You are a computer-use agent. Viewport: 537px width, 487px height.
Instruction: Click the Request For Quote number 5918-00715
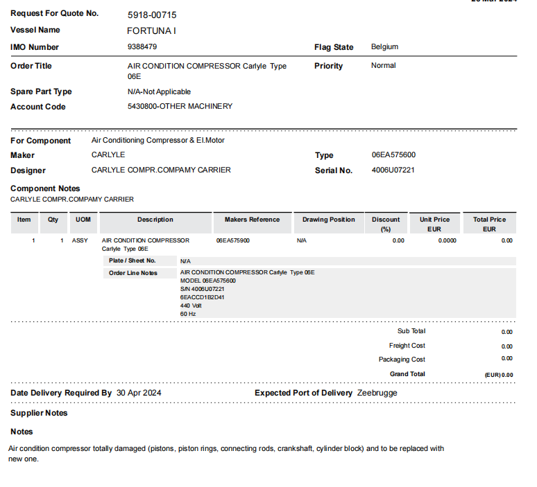click(x=152, y=15)
